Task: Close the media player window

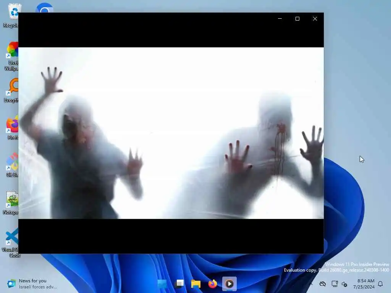Action: click(x=315, y=19)
